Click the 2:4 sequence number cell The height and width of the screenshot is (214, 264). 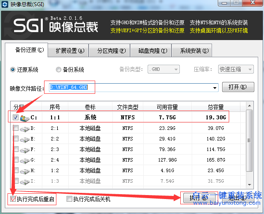[x=55, y=160]
